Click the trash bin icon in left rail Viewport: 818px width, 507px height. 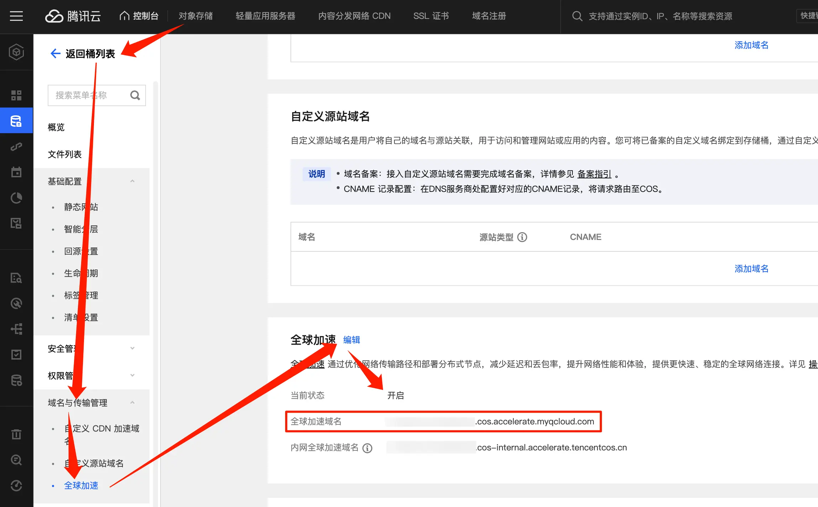pos(16,434)
